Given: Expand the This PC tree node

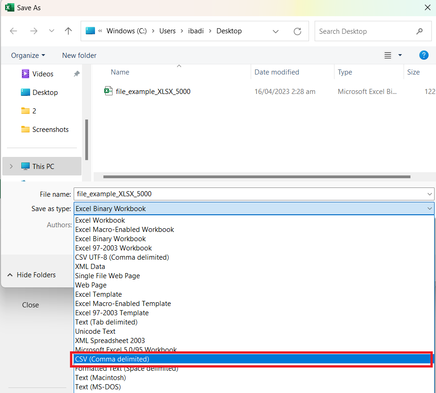Looking at the screenshot, I should (x=11, y=166).
